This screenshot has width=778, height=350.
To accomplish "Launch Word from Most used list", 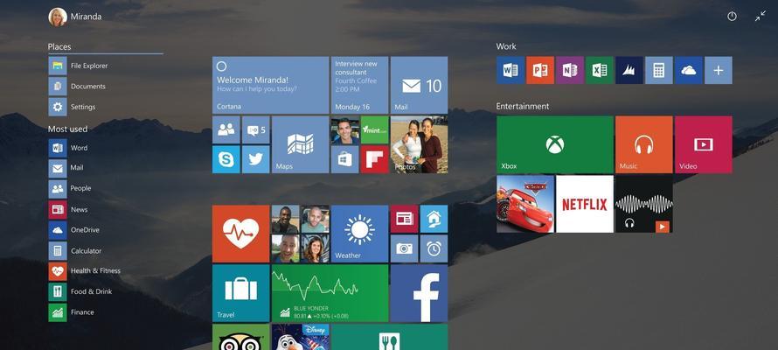I will click(x=68, y=148).
